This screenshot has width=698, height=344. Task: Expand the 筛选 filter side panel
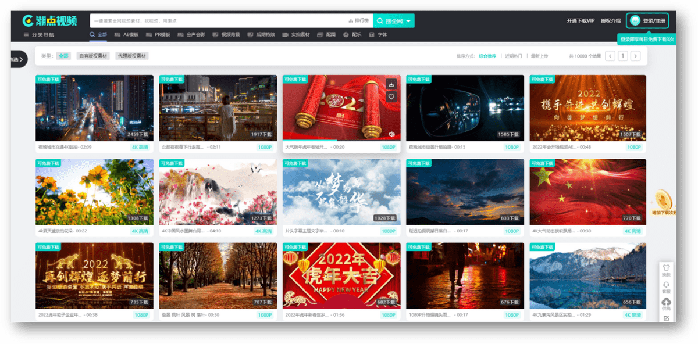click(16, 59)
